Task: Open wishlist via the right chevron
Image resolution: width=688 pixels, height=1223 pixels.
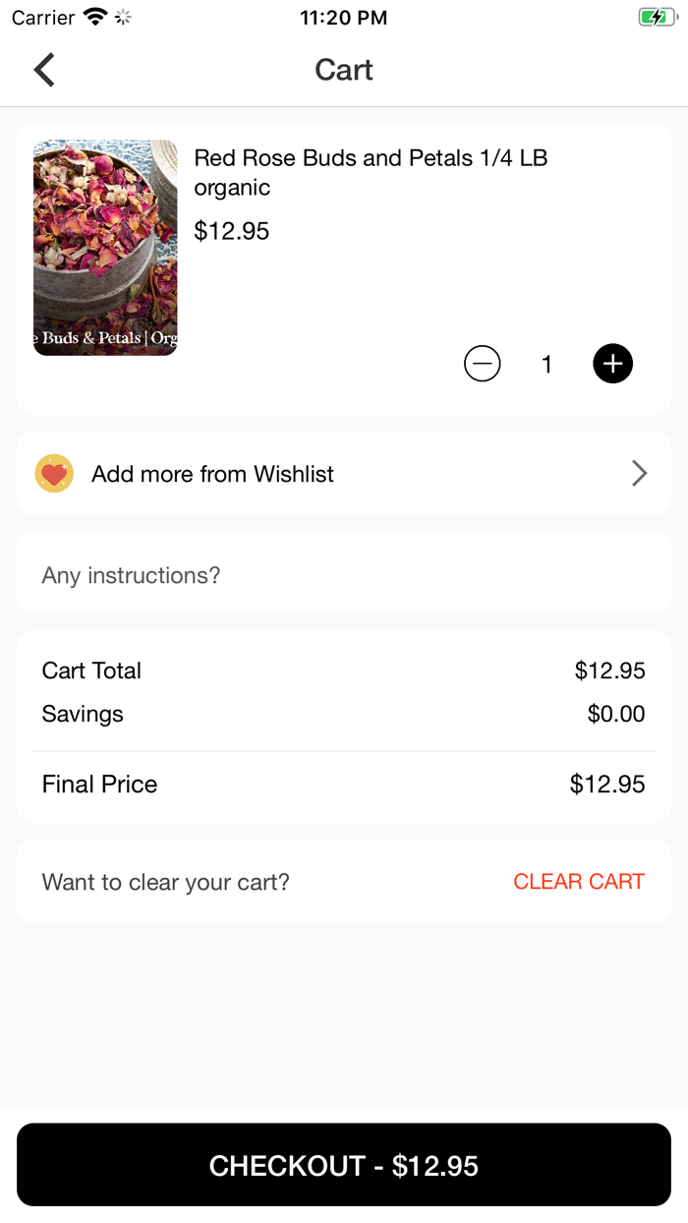Action: pos(639,474)
